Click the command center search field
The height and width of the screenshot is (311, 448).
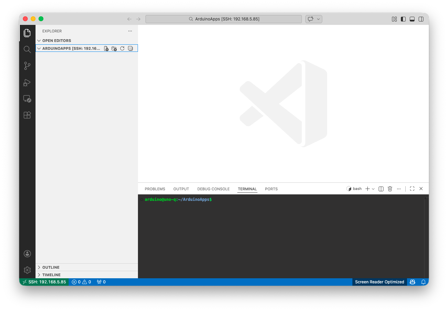pos(224,19)
